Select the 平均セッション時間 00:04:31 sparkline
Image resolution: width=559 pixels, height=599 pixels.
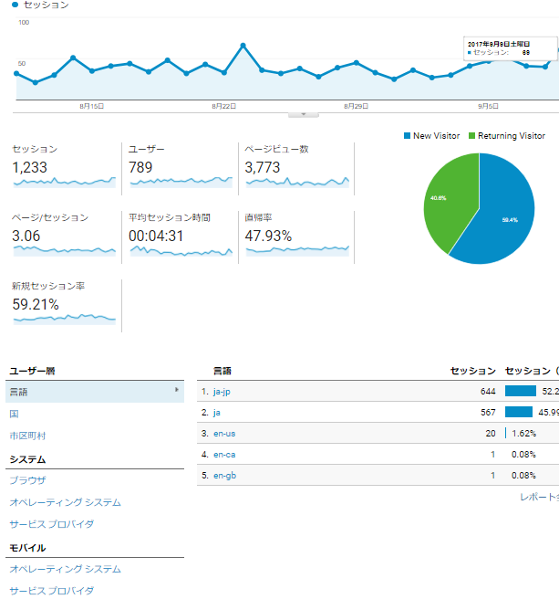tap(181, 250)
